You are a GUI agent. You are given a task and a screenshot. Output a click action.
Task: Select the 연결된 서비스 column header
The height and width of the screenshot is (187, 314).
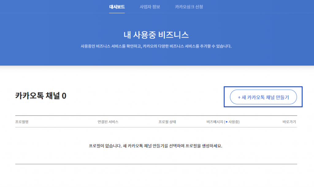[108, 122]
